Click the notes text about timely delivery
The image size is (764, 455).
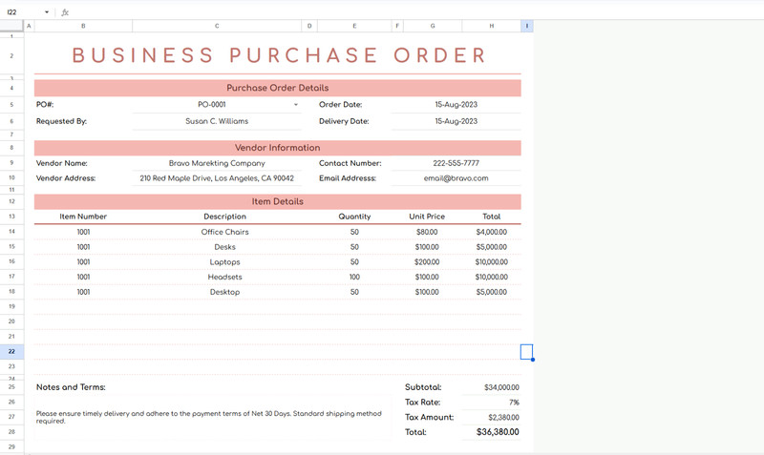click(x=209, y=417)
